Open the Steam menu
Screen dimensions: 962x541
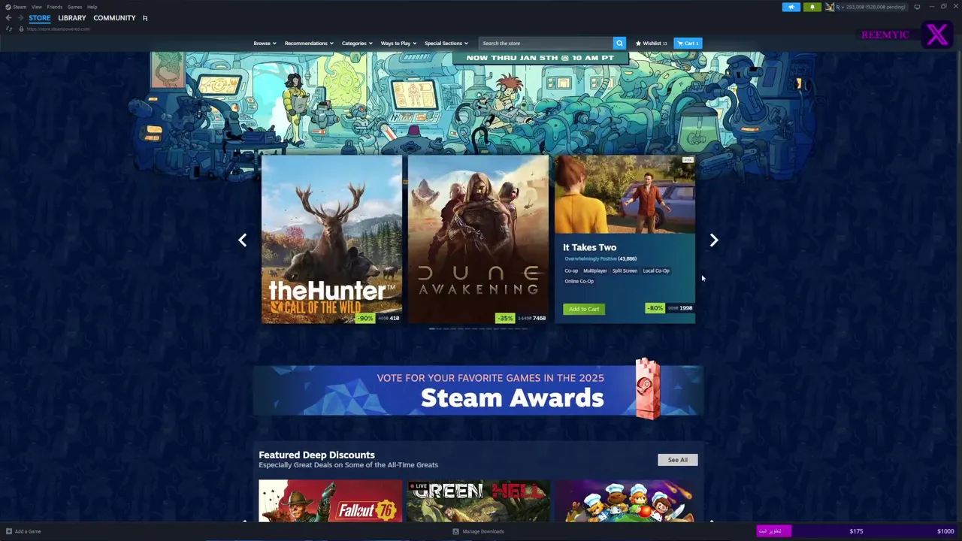coord(20,7)
